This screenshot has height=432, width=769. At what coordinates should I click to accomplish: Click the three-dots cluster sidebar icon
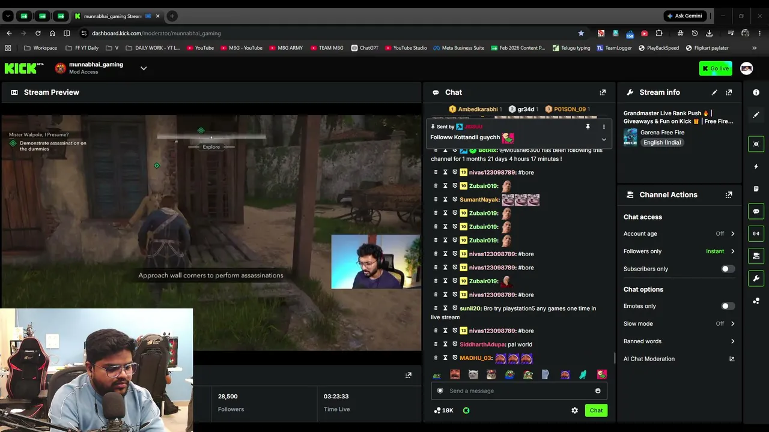click(756, 301)
